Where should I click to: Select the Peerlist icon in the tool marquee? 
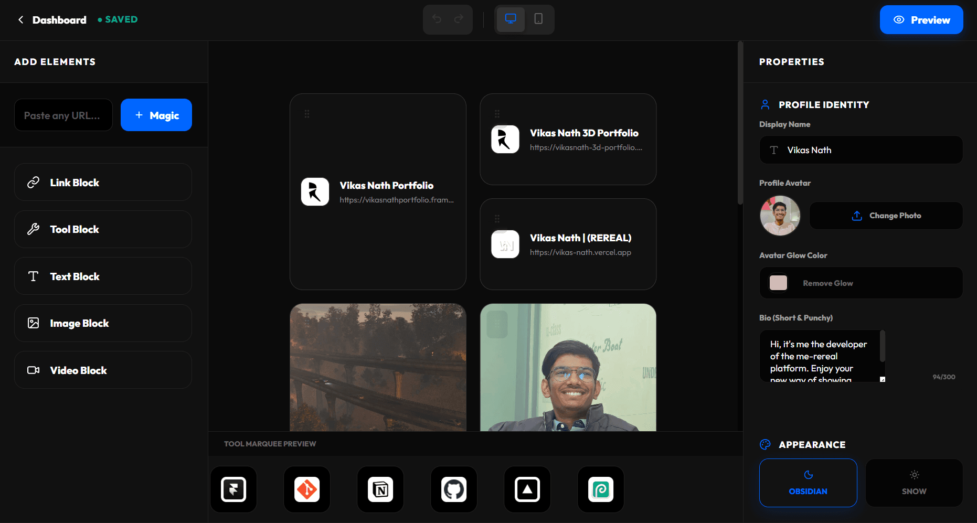(x=600, y=489)
